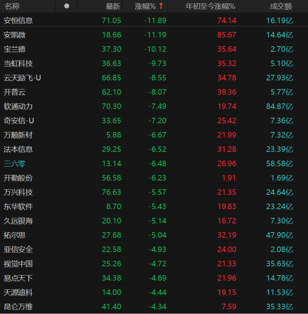Click year-to-date value 7.59 for 昆仑万维

[x=229, y=307]
